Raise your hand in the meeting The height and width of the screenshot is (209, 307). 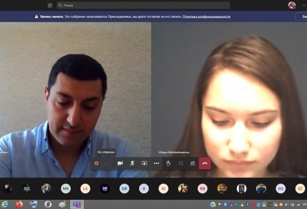pyautogui.click(x=168, y=163)
